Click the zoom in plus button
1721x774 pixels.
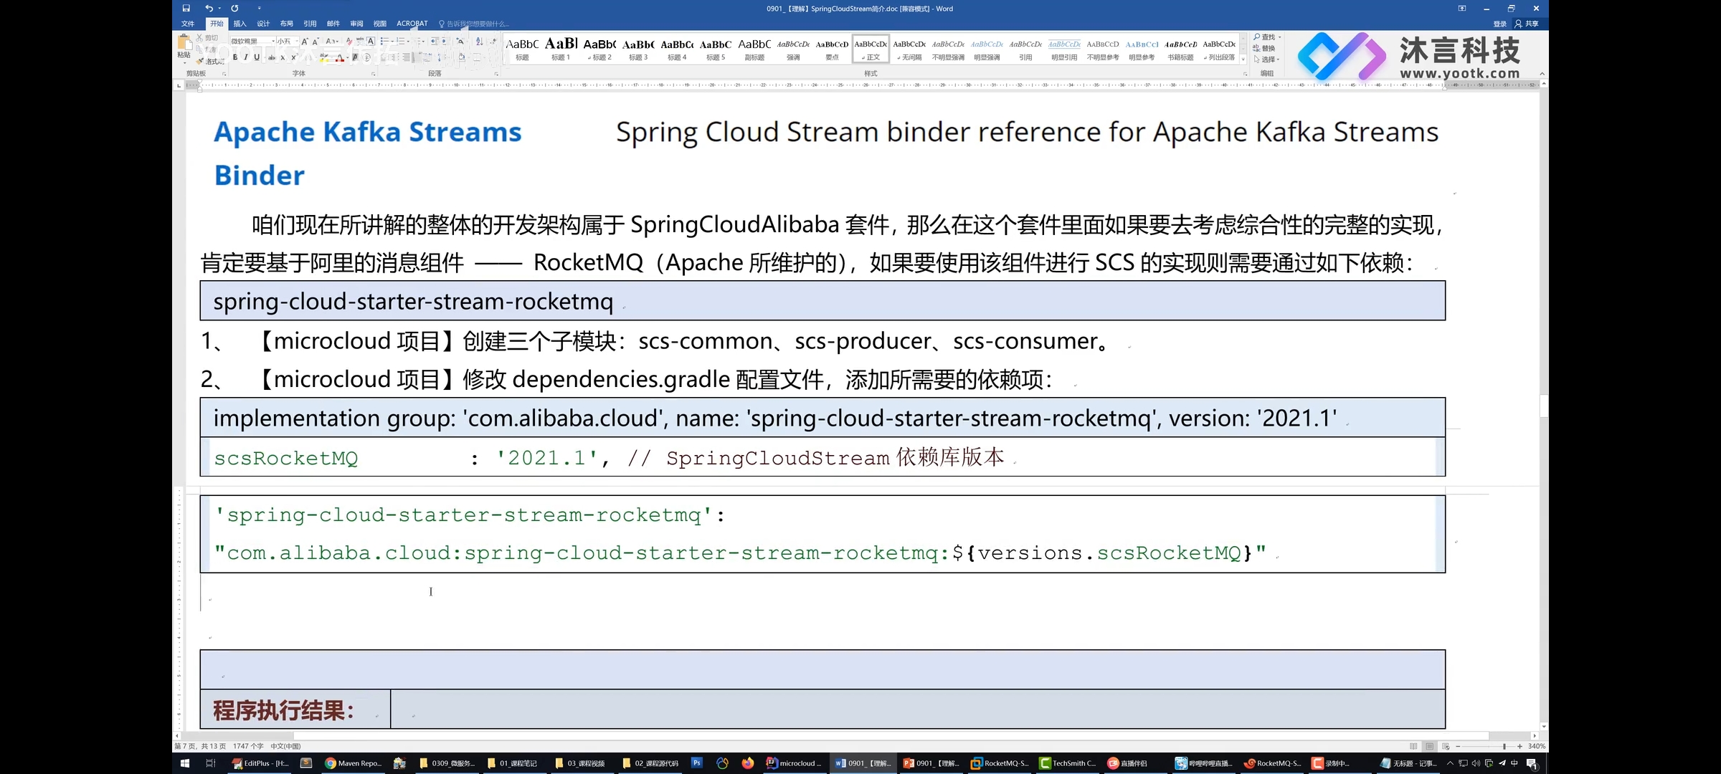[x=1519, y=746]
